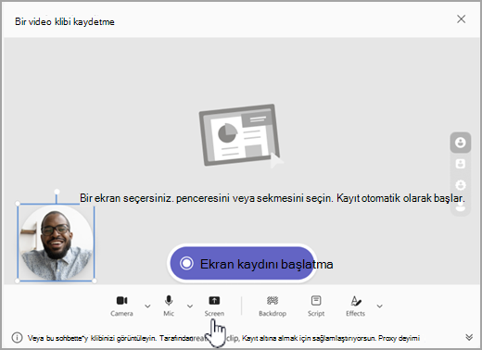Click the screen share illustration placeholder
The image size is (482, 350).
[x=241, y=136]
